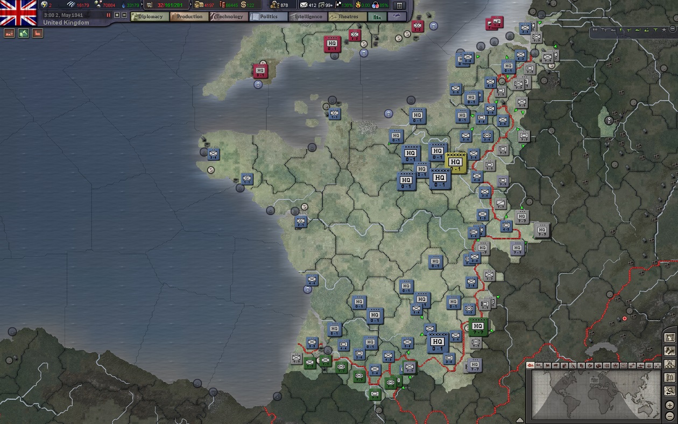Toggle the message settings square icon top right
Viewport: 678px width, 424px height.
[x=398, y=5]
